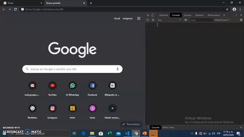Open DevTools three-dot customize menu
Screen dimensions: 244x137
coord(236,15)
